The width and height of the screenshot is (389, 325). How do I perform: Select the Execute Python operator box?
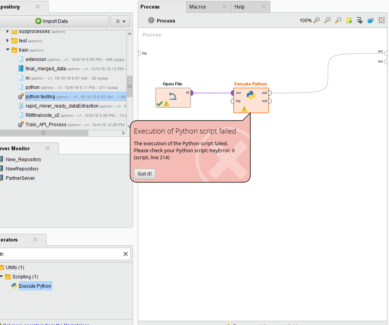tap(251, 100)
